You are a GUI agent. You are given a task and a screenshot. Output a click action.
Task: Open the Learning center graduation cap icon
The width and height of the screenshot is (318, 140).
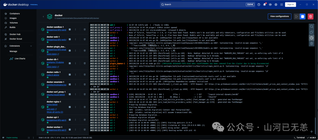coord(270,4)
